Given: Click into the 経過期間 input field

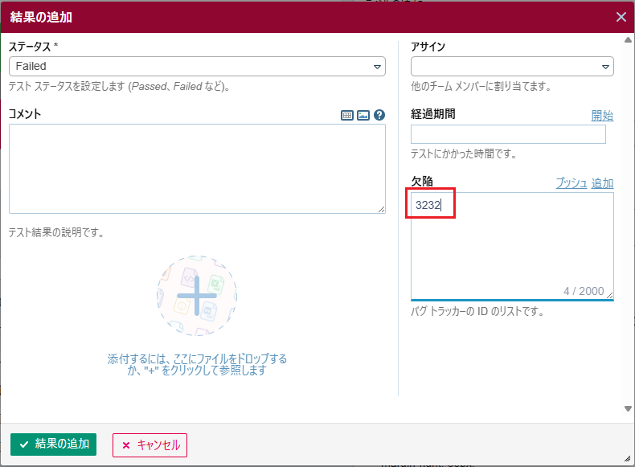Looking at the screenshot, I should [x=508, y=134].
